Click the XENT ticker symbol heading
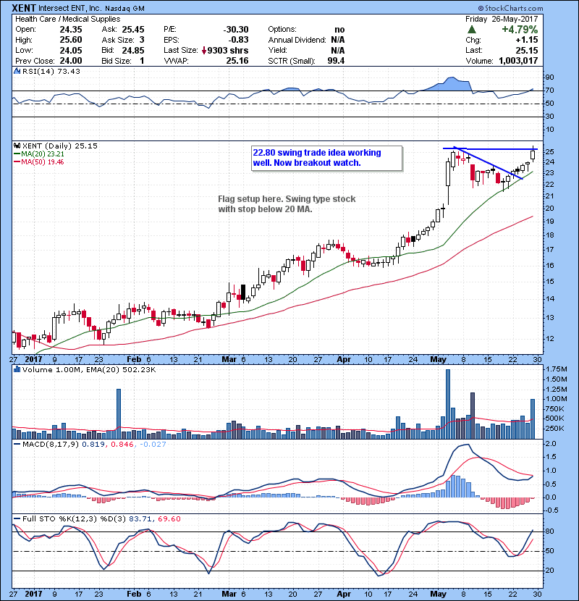This screenshot has height=601, width=579. pyautogui.click(x=24, y=8)
